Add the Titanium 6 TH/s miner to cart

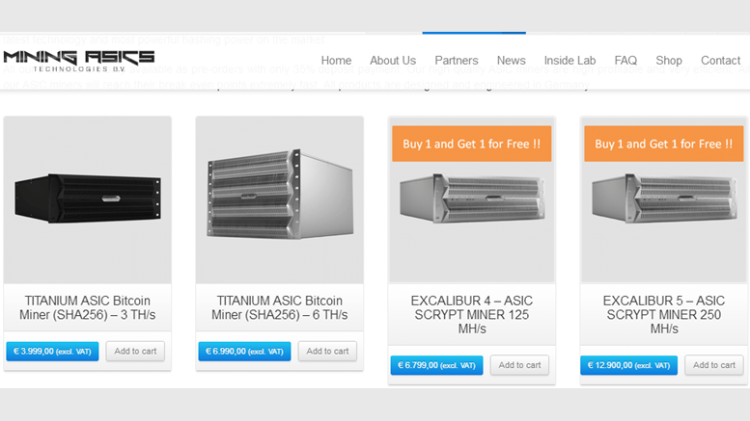coord(327,352)
